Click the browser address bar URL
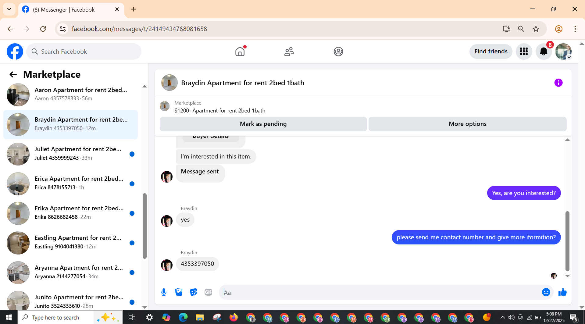 (x=139, y=29)
